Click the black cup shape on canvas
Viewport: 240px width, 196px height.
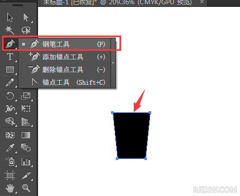(x=131, y=136)
